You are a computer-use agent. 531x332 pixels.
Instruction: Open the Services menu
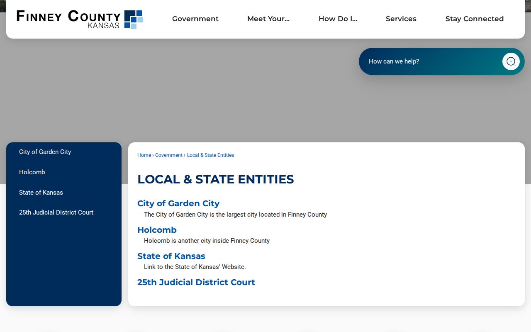401,19
